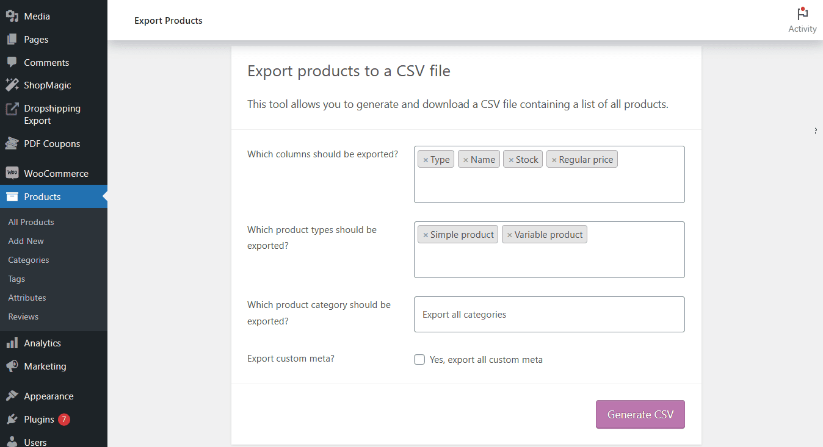Click the PDF Coupons icon
Screen dimensions: 823x447
tap(12, 143)
